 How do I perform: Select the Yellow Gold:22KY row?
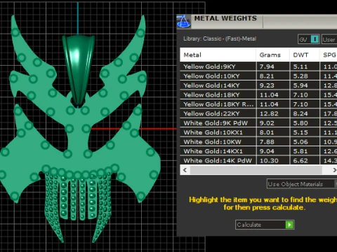tap(258, 113)
